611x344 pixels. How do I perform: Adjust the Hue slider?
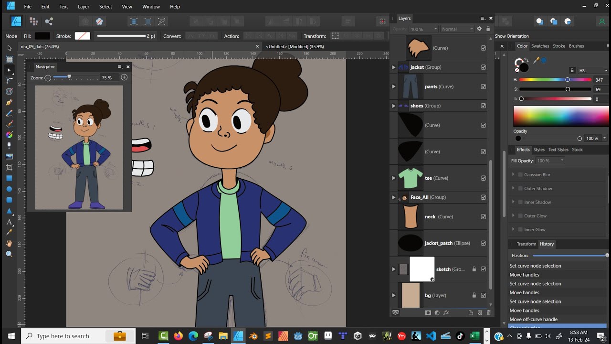coord(556,80)
